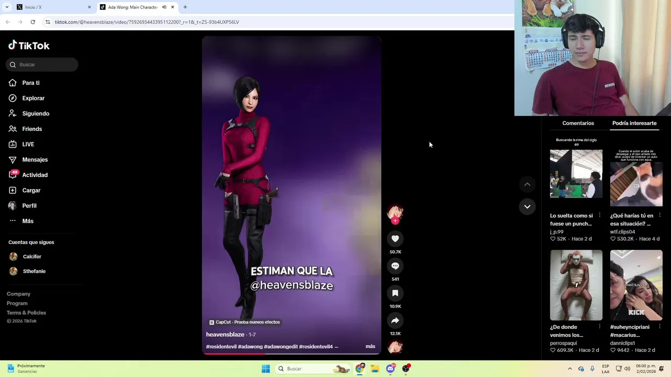This screenshot has height=377, width=671.
Task: Open File Explorer from taskbar
Action: pyautogui.click(x=375, y=369)
